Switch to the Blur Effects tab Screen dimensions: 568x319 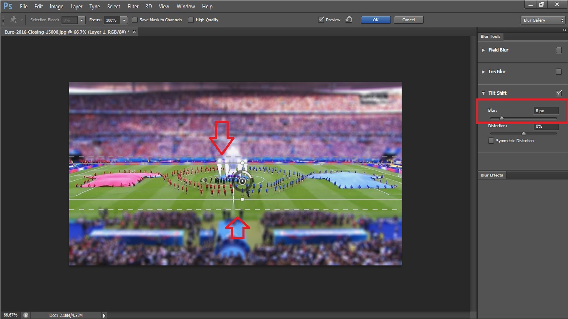point(491,175)
